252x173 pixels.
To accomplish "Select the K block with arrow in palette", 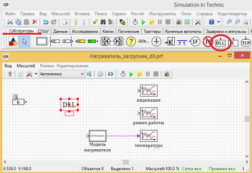I will click(x=169, y=41).
